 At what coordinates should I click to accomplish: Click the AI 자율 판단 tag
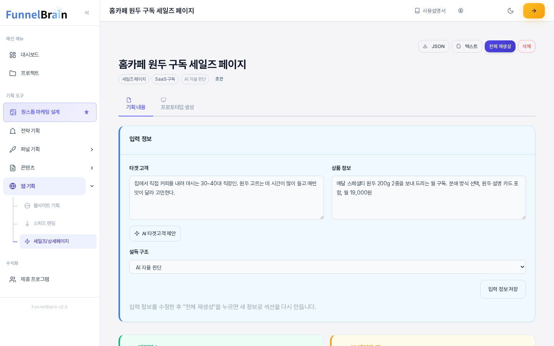tap(195, 79)
